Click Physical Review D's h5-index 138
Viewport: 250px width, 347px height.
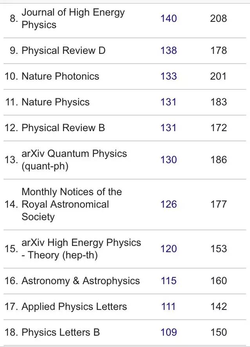click(169, 50)
